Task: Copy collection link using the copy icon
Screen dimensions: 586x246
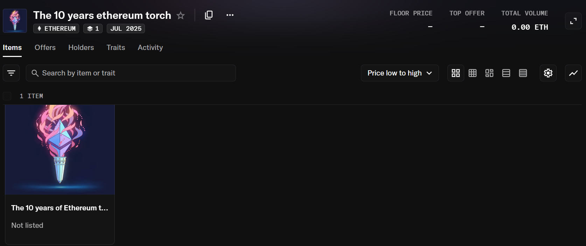Action: click(209, 15)
